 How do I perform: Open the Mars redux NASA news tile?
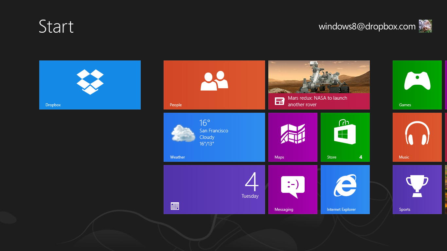(x=319, y=101)
